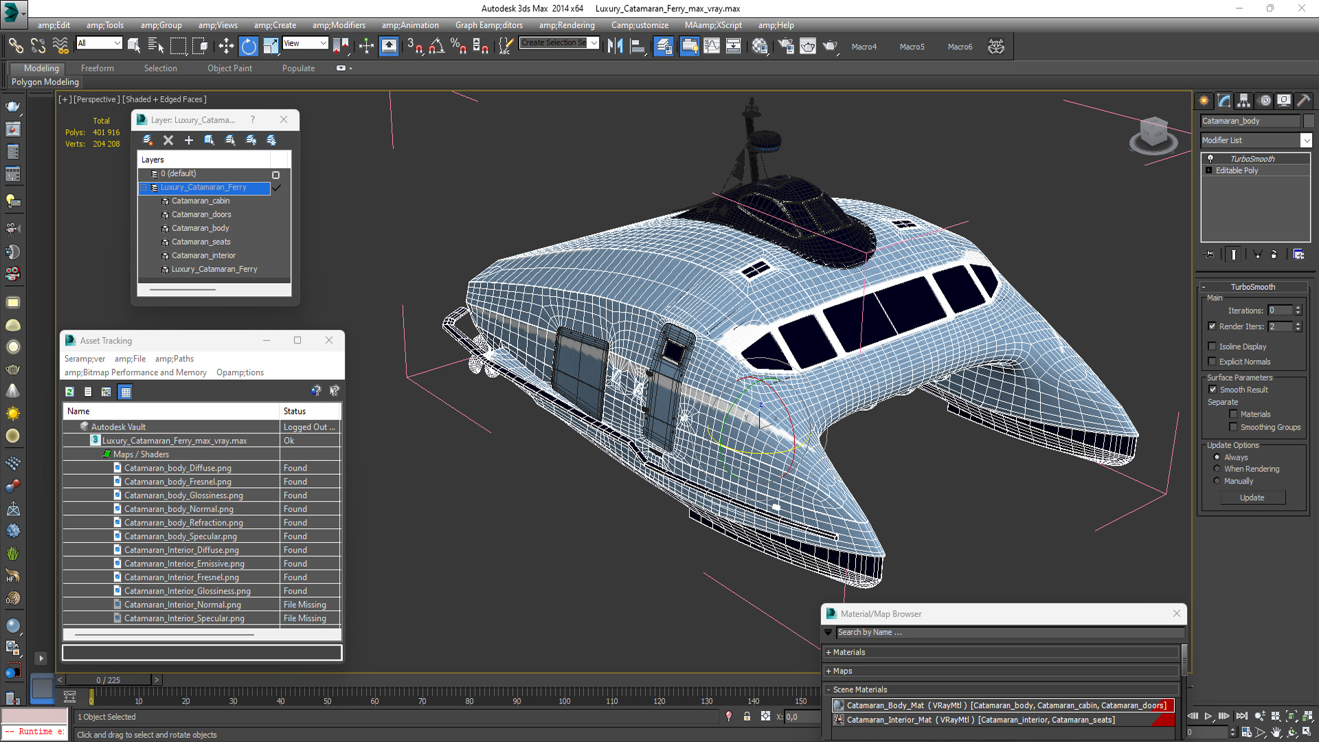Open the Align tool
The height and width of the screenshot is (742, 1319).
(638, 46)
